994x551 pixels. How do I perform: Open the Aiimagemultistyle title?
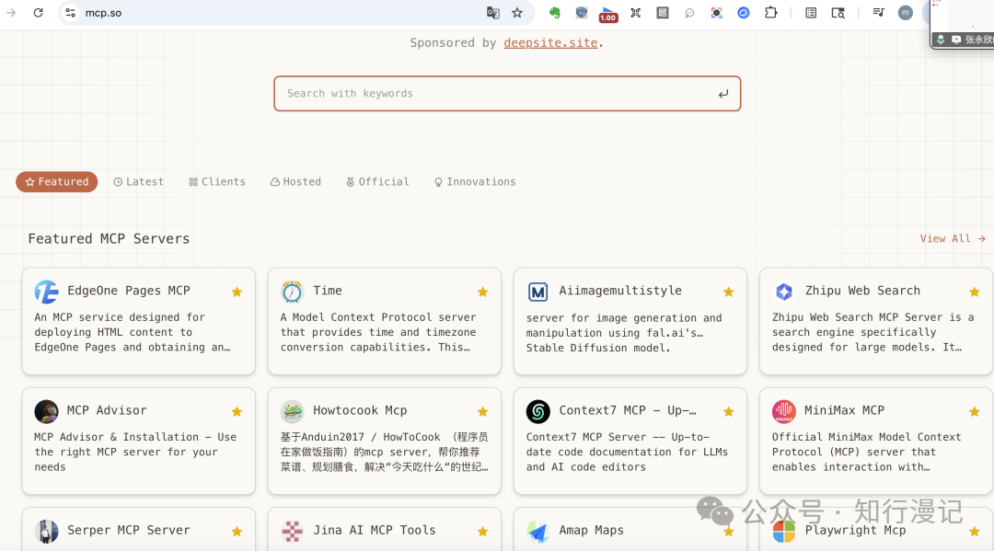coord(620,291)
